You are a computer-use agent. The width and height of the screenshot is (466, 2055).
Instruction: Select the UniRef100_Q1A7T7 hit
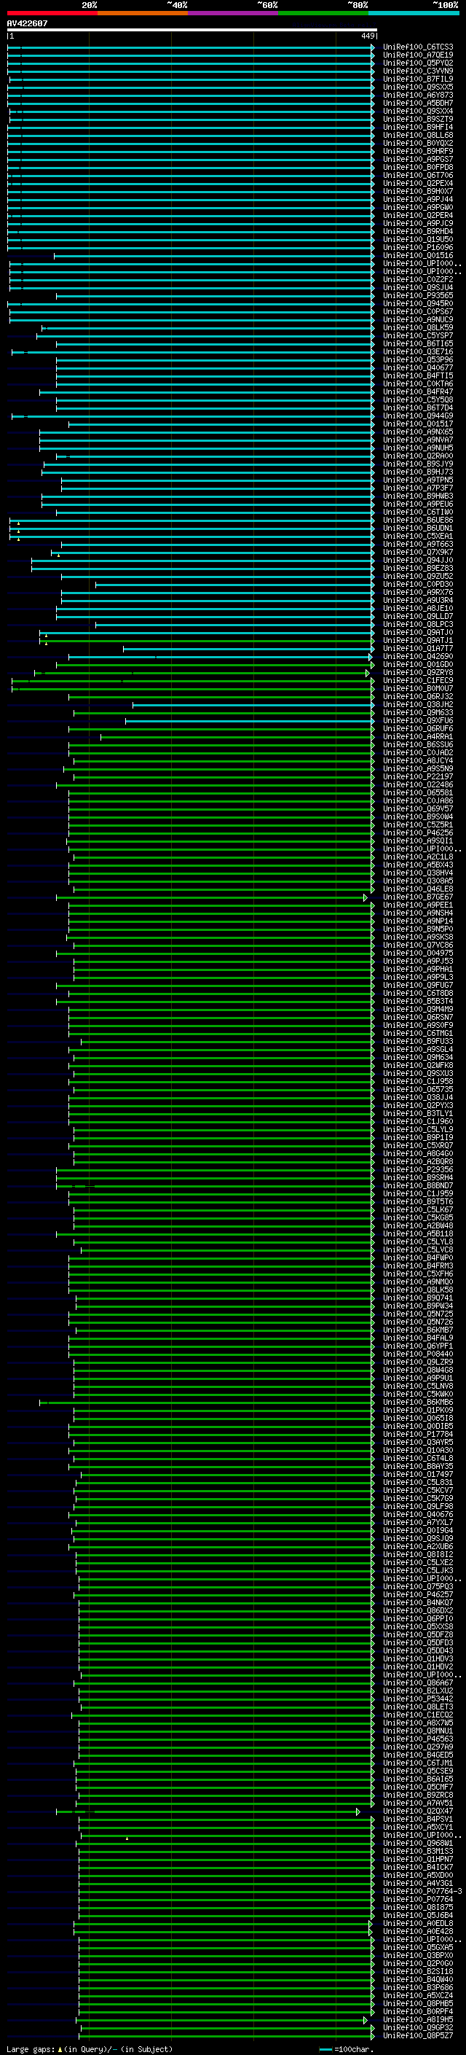417,649
